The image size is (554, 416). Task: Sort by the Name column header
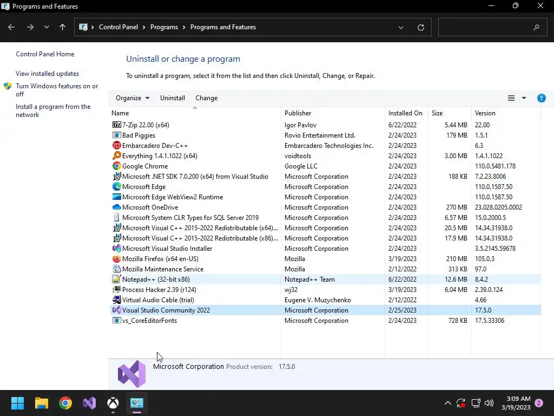point(195,113)
